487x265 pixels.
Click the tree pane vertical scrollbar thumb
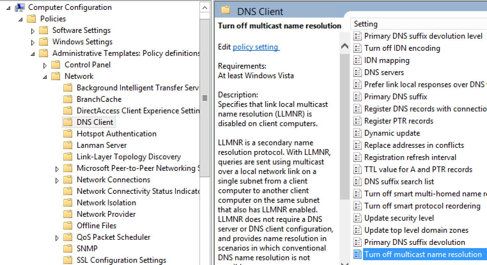(205, 98)
